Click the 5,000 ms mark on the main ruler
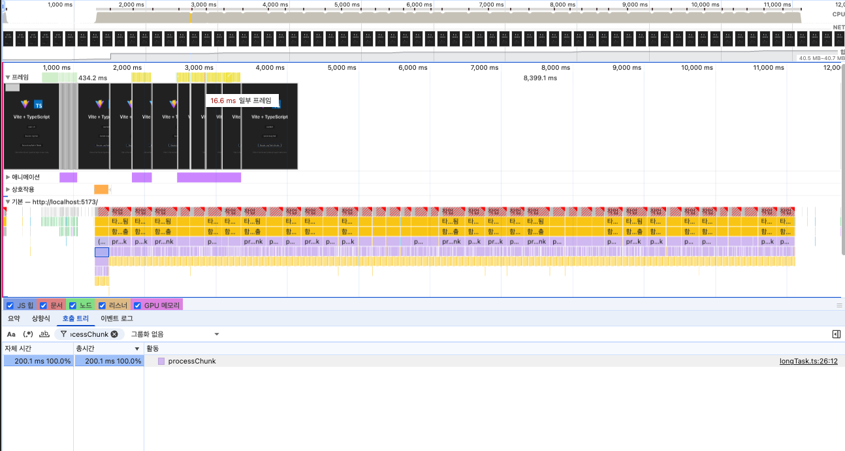This screenshot has height=451, width=845. [x=342, y=67]
